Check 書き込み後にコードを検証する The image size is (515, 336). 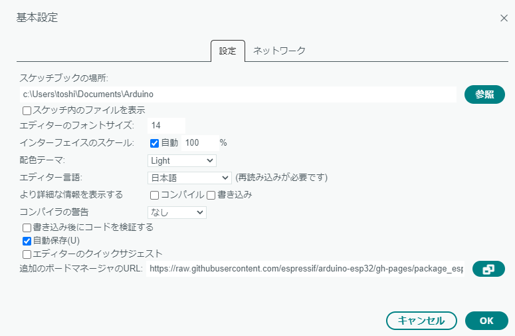click(27, 228)
